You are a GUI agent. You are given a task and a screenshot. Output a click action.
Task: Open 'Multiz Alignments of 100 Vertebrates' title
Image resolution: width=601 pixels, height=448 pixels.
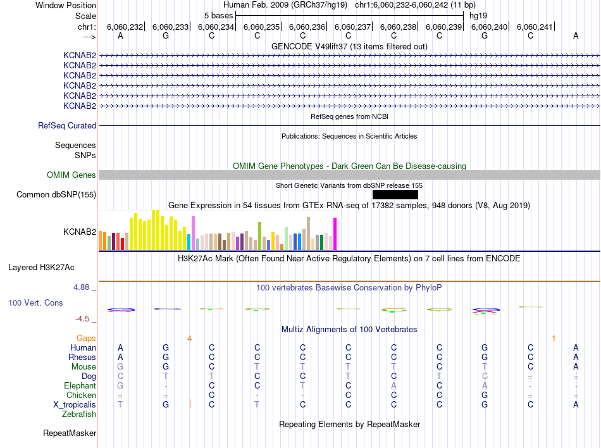pos(349,329)
